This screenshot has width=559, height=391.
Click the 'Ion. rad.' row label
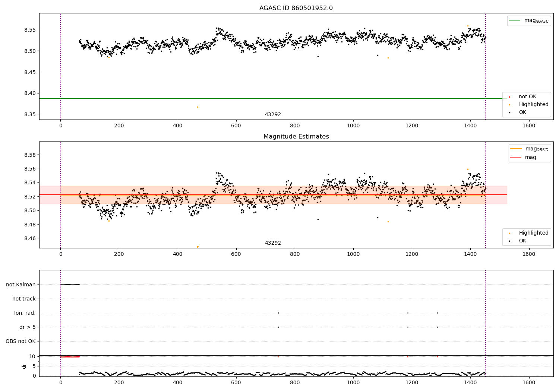25,313
